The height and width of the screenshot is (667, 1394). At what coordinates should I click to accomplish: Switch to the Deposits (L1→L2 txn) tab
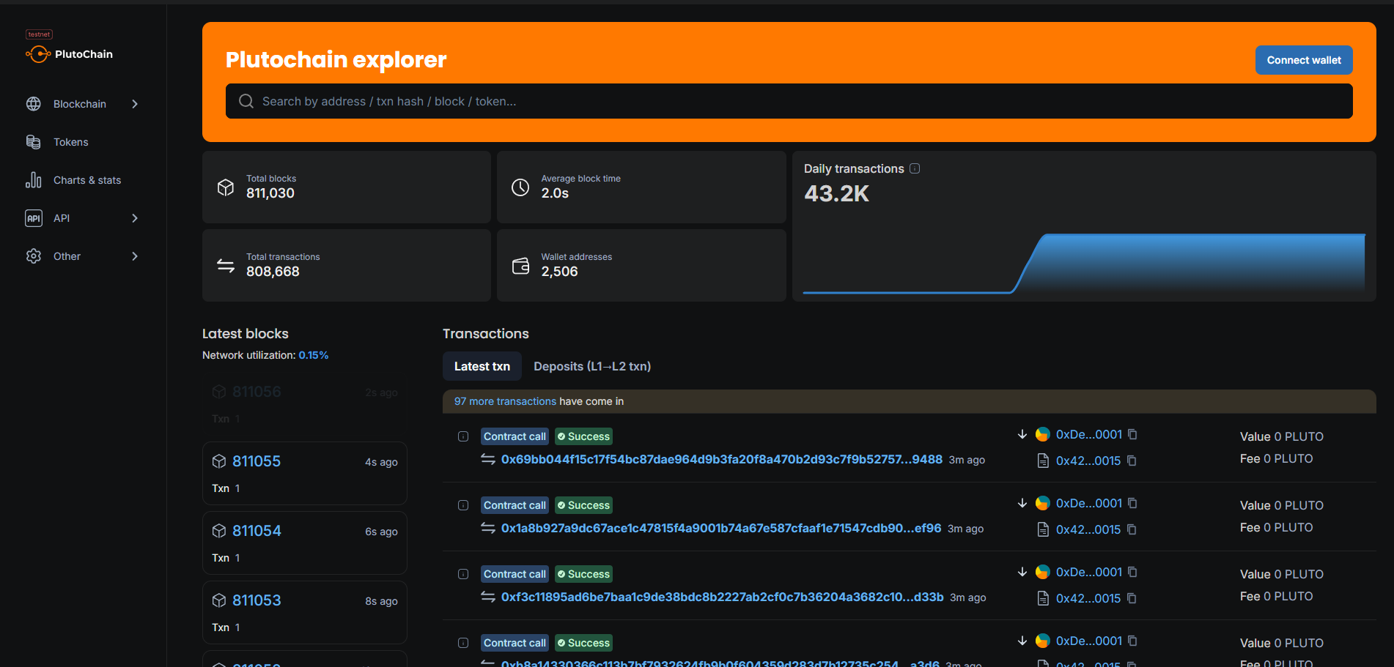click(591, 365)
